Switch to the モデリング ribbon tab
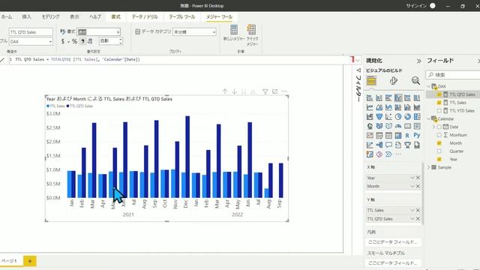Screen dimensions: 480x270 coord(50,16)
